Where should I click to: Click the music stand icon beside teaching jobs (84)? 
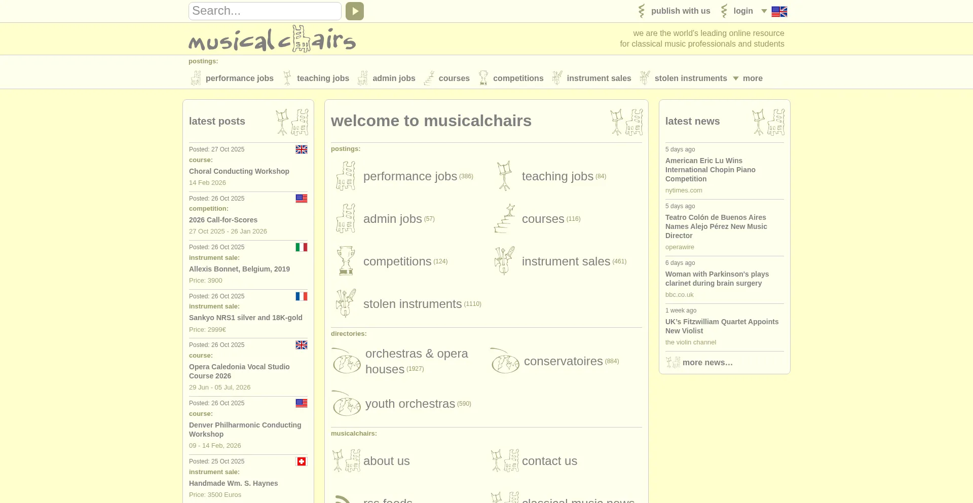click(x=504, y=176)
